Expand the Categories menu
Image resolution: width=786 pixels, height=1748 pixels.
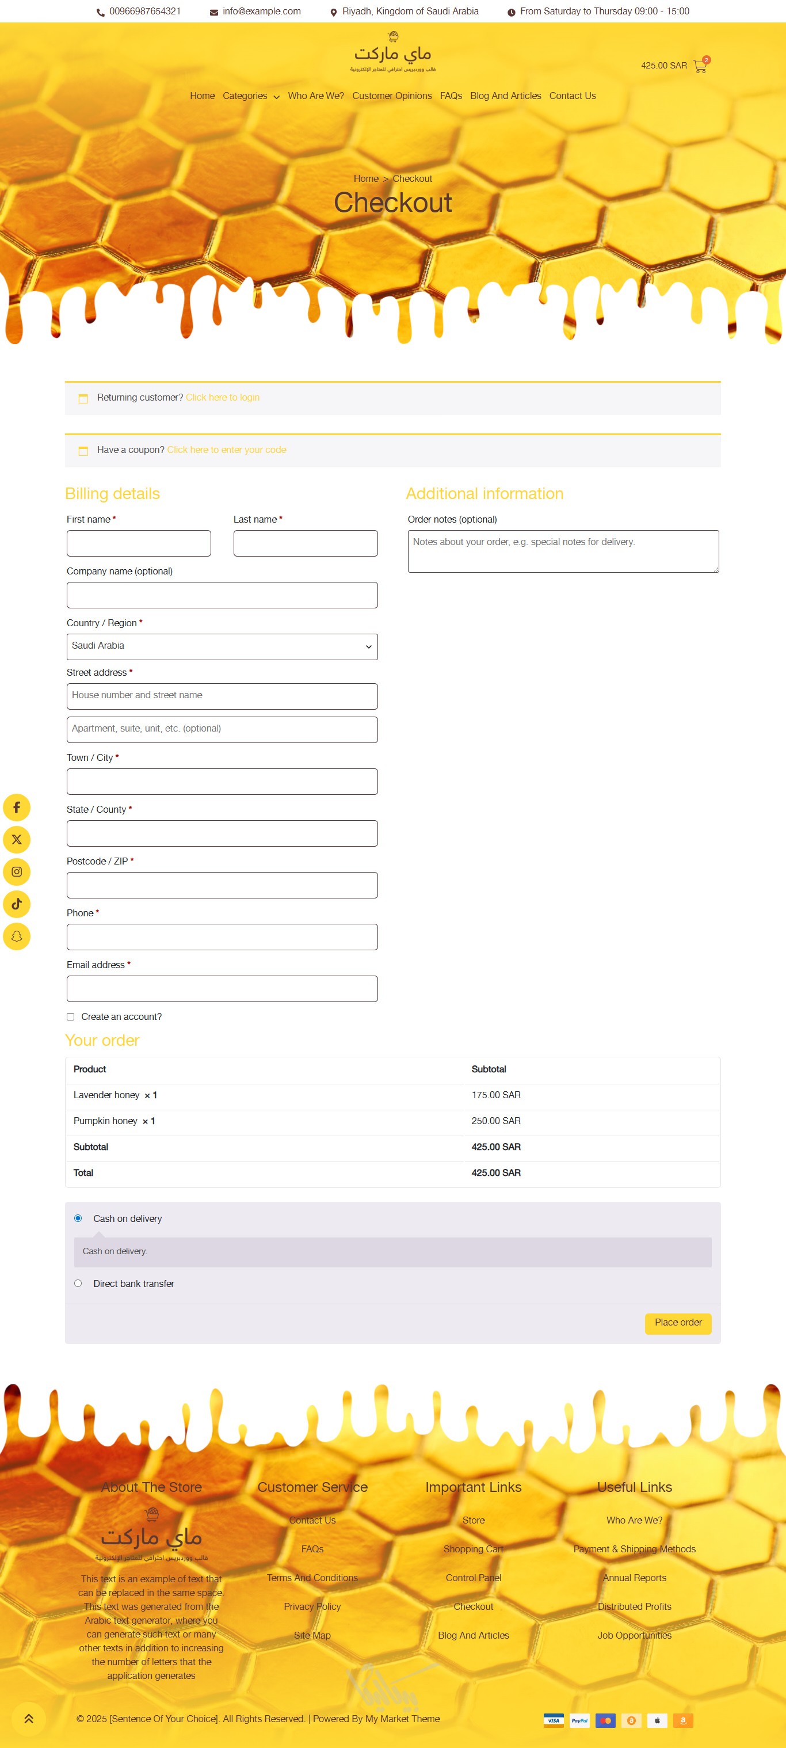click(x=250, y=96)
